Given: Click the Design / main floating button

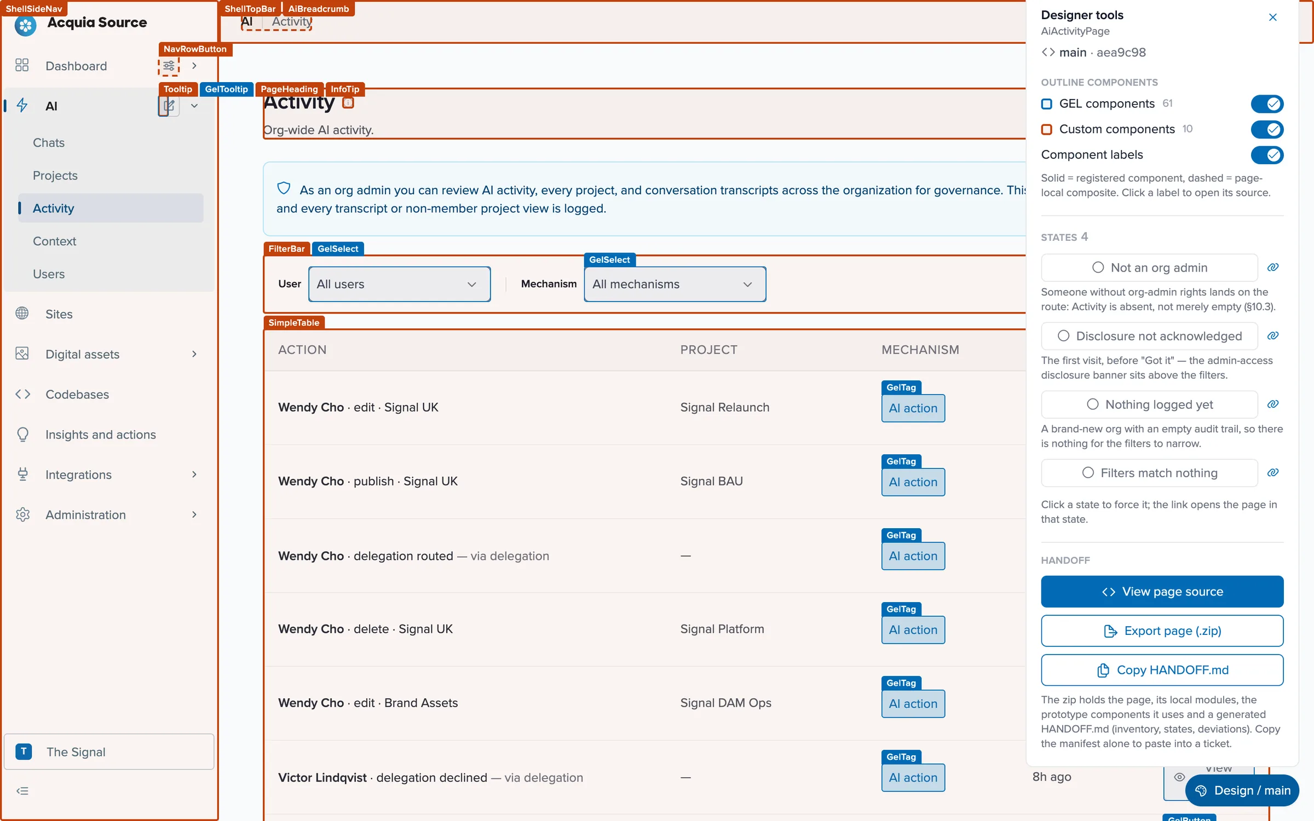Looking at the screenshot, I should click(1242, 790).
